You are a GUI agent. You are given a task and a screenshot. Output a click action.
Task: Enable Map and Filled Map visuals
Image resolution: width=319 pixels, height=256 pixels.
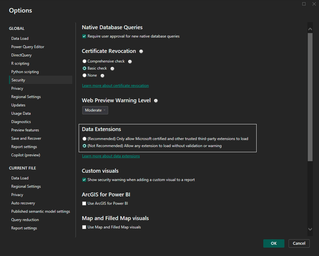tap(84, 227)
